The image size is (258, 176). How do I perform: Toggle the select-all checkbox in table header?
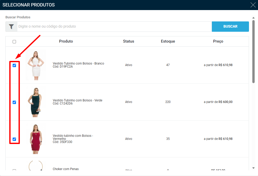(x=14, y=42)
